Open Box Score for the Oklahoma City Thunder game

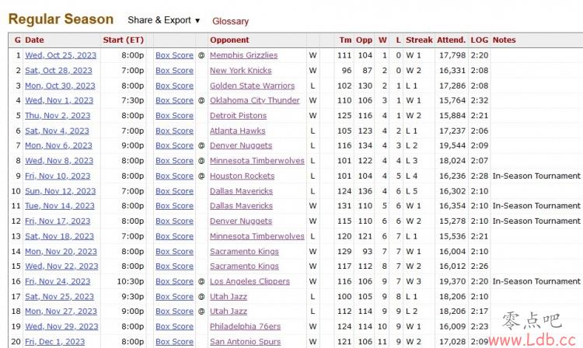click(174, 101)
